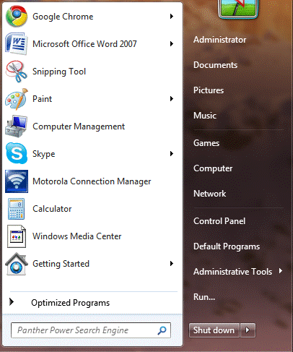Launch the Calculator icon
The image size is (293, 352).
(x=17, y=209)
